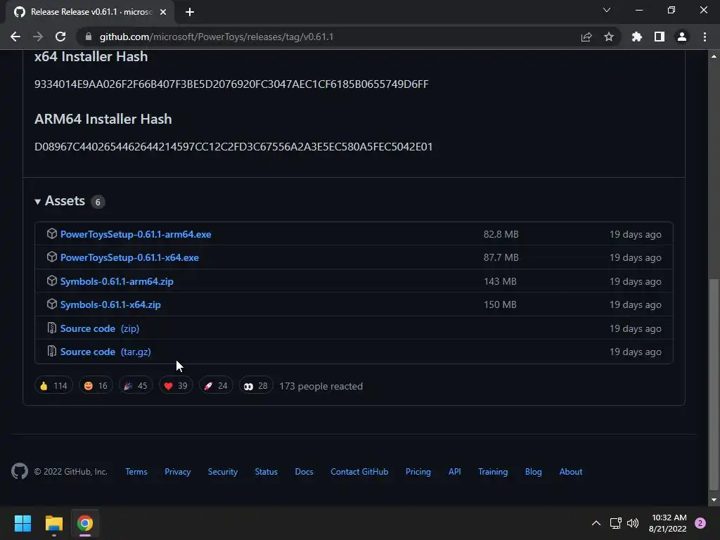React with heart emoji (39)
The height and width of the screenshot is (540, 720).
coord(176,386)
